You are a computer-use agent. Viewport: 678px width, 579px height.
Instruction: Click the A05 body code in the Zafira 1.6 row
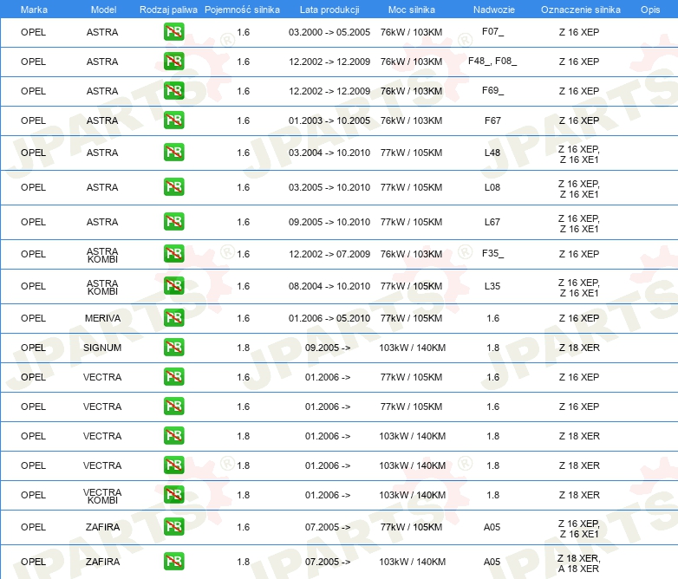tap(492, 527)
